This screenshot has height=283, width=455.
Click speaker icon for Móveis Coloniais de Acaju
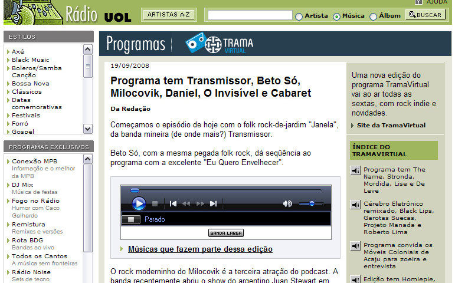click(355, 246)
